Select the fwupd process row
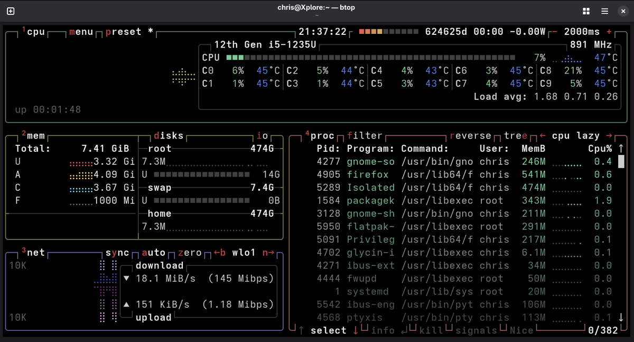The width and height of the screenshot is (634, 342). tap(464, 278)
